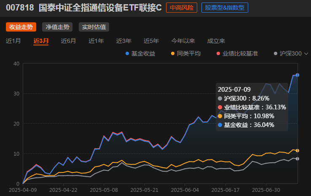311x196 pixels.
Task: Select the 收益走势 tab
Action: 21,27
